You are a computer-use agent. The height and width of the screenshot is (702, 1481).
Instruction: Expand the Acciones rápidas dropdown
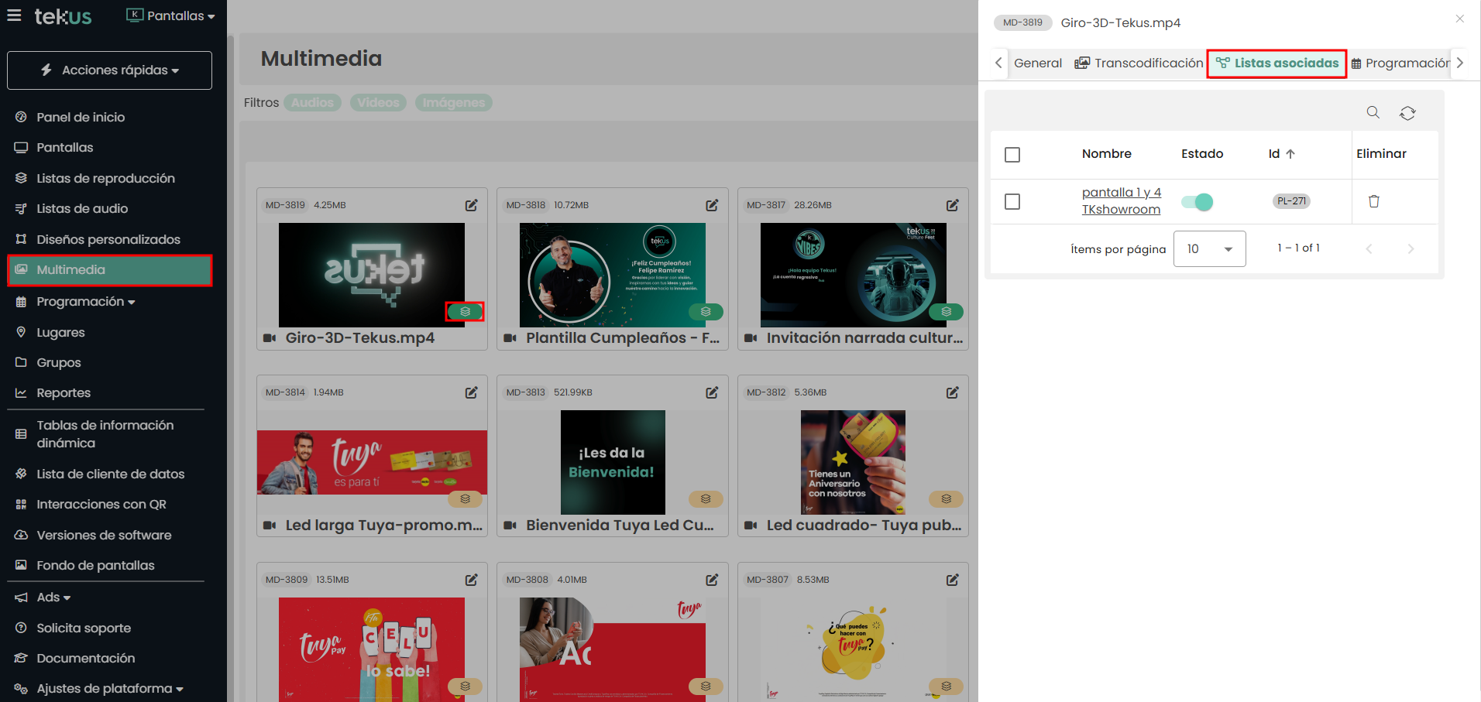tap(109, 70)
